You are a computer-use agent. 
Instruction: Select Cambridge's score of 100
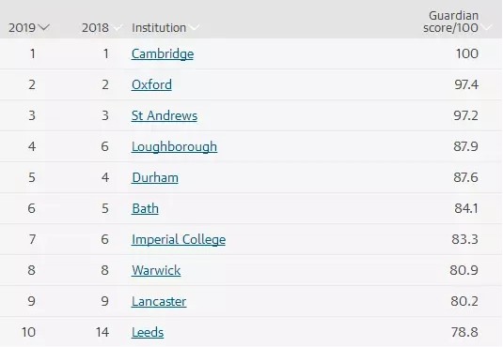pos(467,53)
